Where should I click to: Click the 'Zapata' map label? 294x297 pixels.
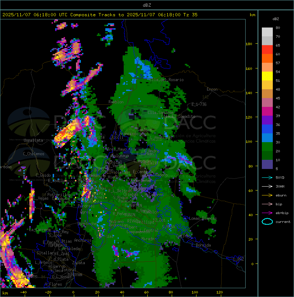point(78,263)
